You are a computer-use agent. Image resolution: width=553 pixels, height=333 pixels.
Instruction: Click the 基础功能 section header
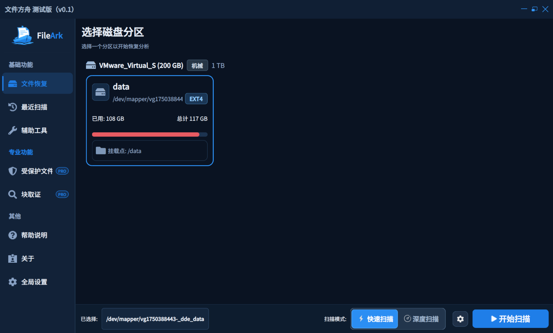[20, 64]
